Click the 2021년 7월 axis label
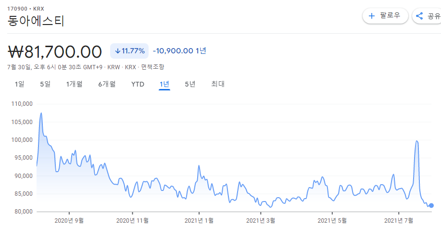 [x=399, y=221]
